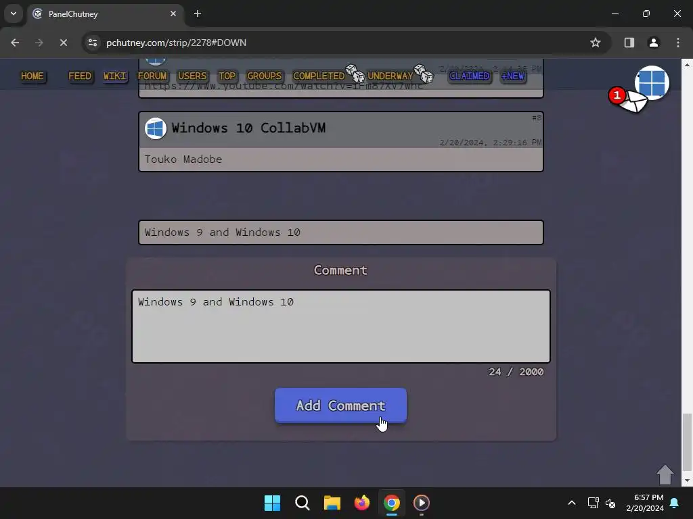Click the Windows 10 CollabVM avatar
This screenshot has height=519, width=693.
[156, 128]
